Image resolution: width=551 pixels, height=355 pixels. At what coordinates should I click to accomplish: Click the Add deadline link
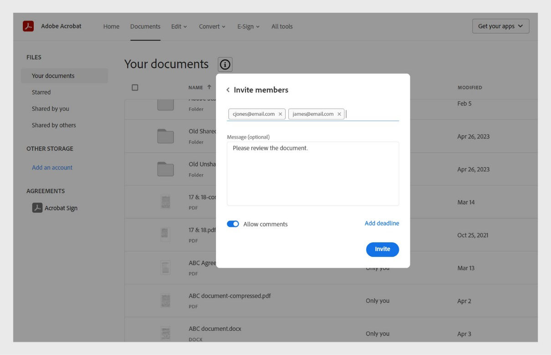(382, 223)
